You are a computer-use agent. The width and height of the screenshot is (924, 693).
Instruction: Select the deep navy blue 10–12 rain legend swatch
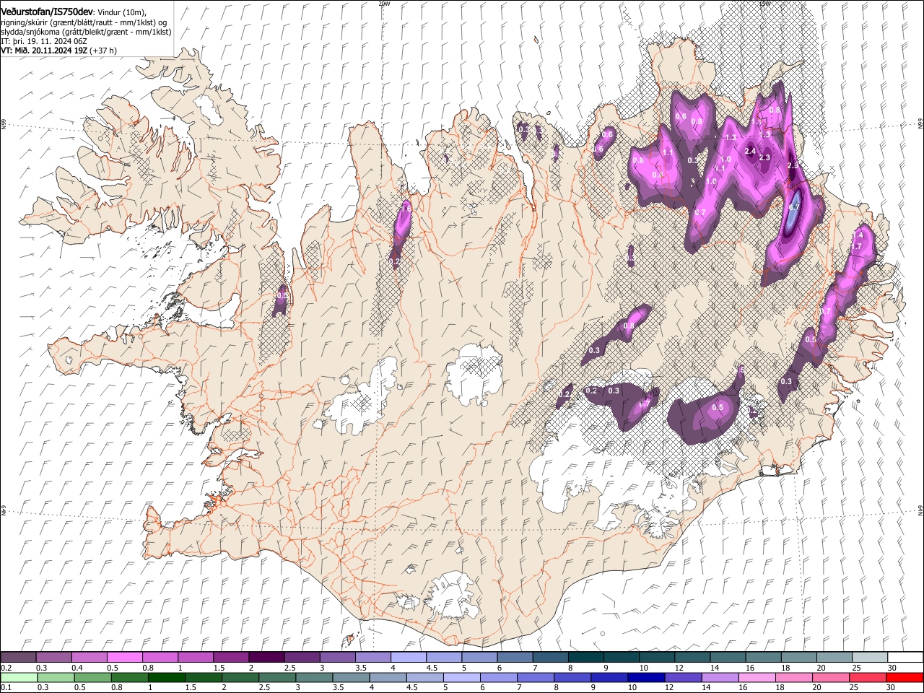(646, 677)
